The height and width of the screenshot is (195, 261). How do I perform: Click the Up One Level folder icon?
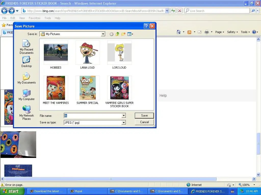(117, 34)
